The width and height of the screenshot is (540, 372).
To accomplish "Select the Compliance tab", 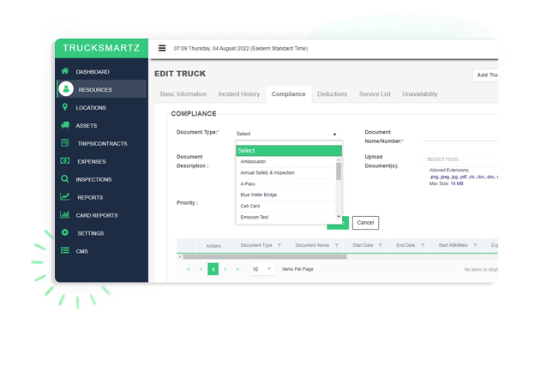I will (288, 94).
